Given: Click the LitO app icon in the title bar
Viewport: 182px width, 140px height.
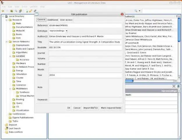Looking at the screenshot, I should (2, 3).
